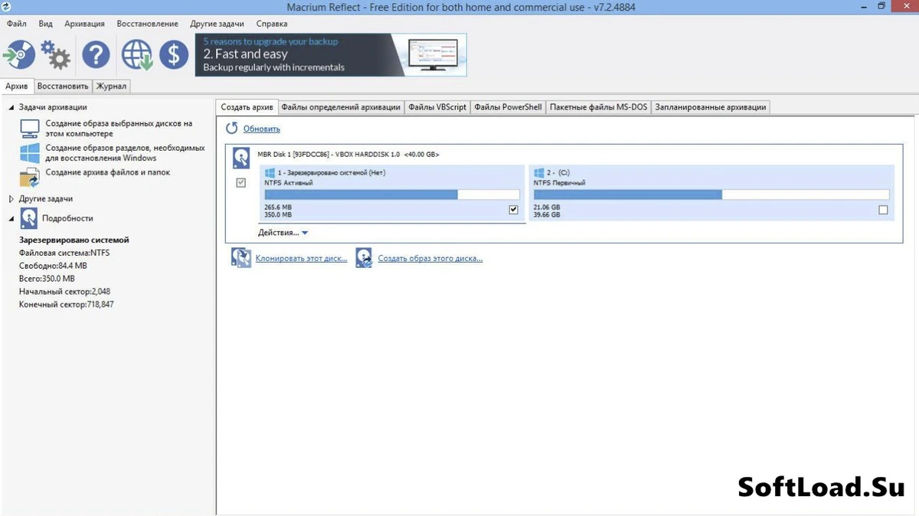Uncheck the system reserved partition checkbox
The image size is (919, 516).
point(514,210)
